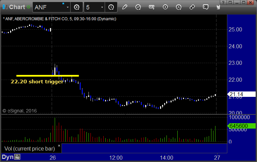
Task: Click the 22.00 price axis label
Action: tap(235, 80)
